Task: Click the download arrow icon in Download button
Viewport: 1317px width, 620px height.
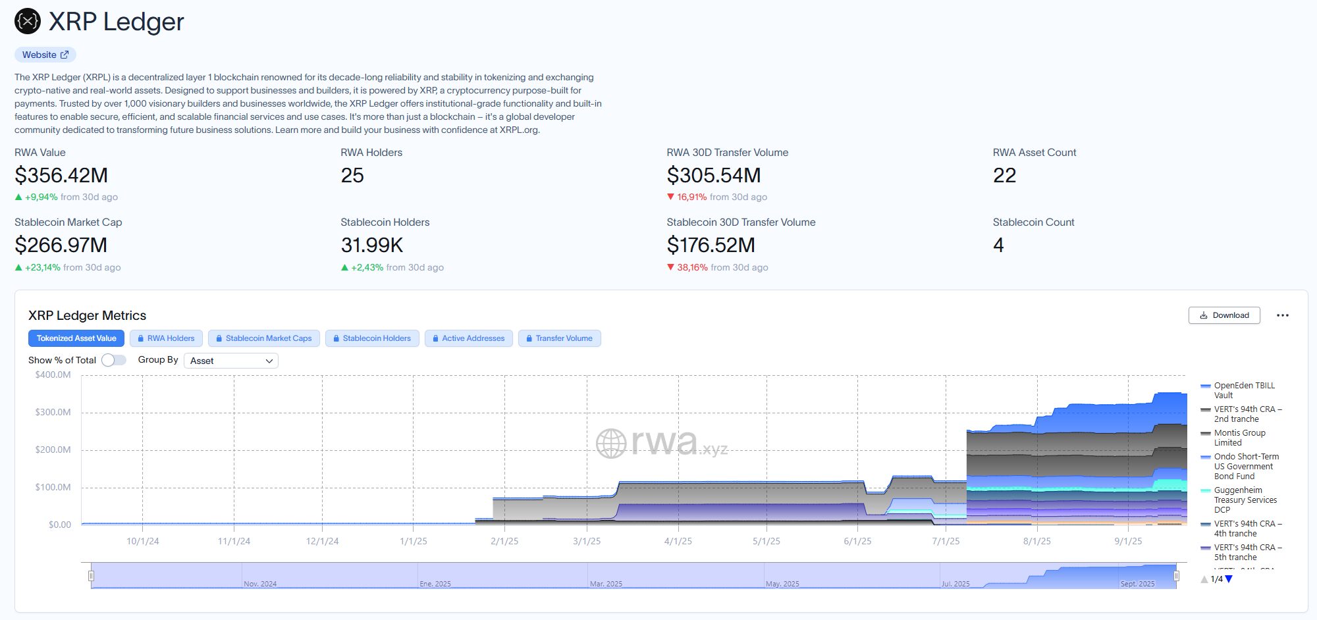Action: click(1204, 315)
